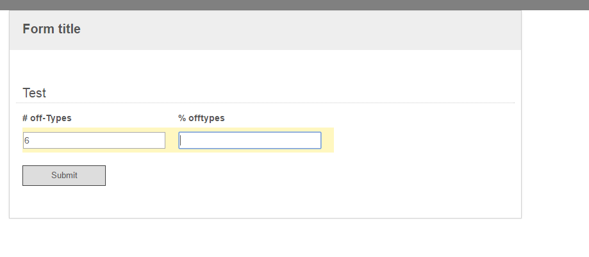
Task: Click the '%' symbol in offtypes label
Action: pyautogui.click(x=182, y=118)
